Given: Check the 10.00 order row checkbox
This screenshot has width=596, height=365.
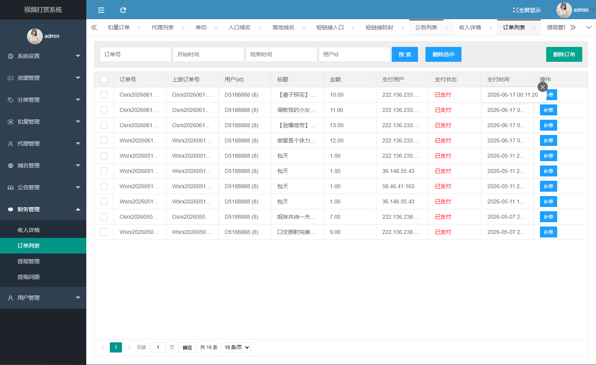Looking at the screenshot, I should pos(104,95).
